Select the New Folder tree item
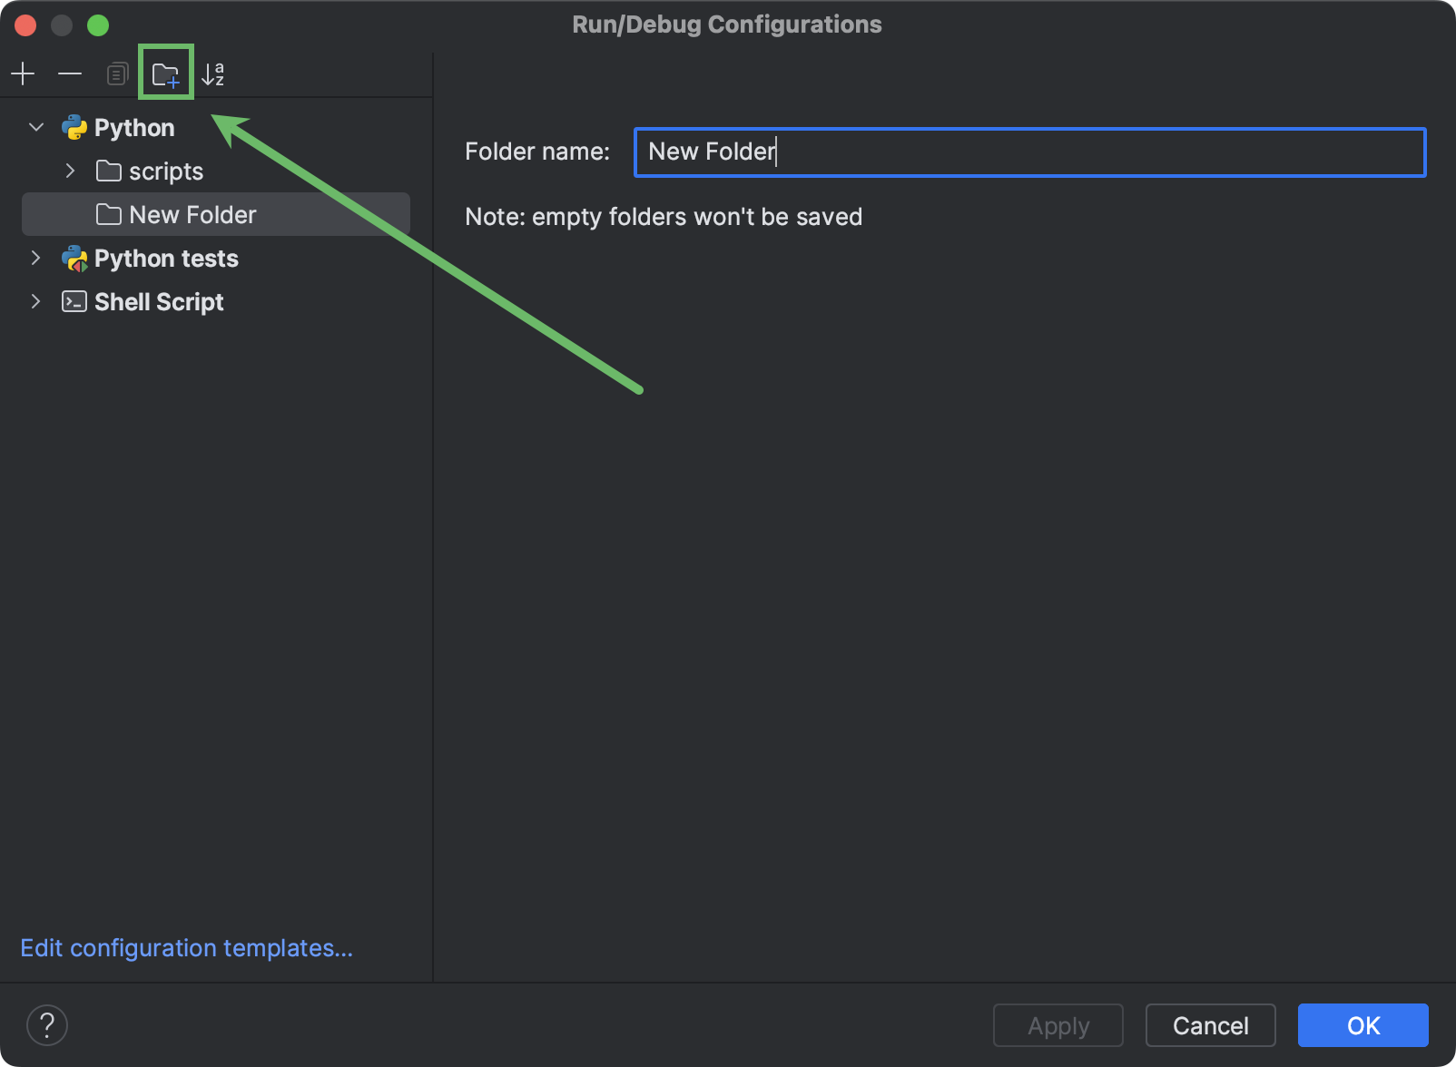1456x1067 pixels. (192, 214)
